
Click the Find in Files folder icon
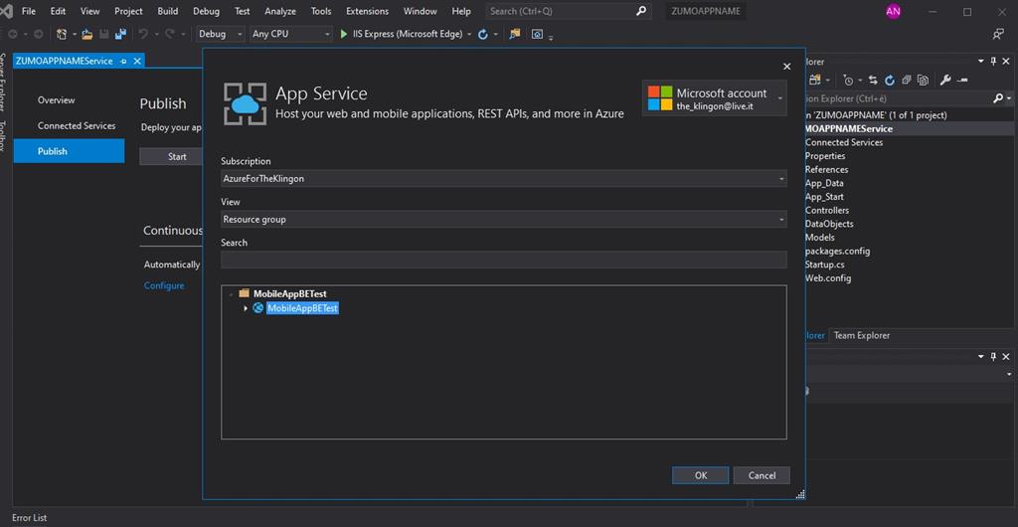point(515,34)
